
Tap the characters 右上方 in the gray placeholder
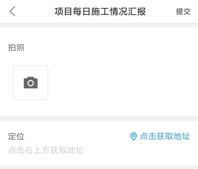coord(37,150)
